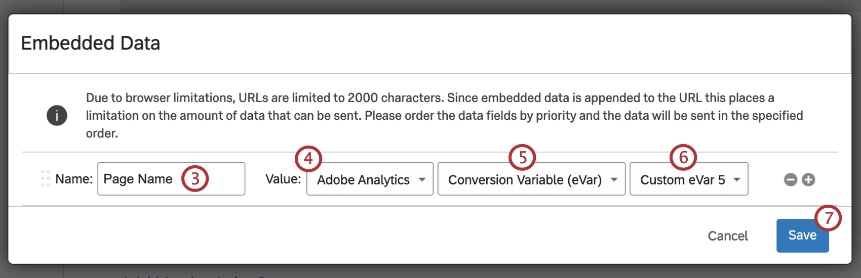Viewport: 861px width, 278px height.
Task: Click the Name: field label
Action: coord(74,179)
